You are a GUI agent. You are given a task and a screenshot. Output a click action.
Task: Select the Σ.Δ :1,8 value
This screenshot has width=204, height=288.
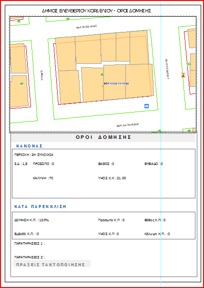(x=21, y=164)
